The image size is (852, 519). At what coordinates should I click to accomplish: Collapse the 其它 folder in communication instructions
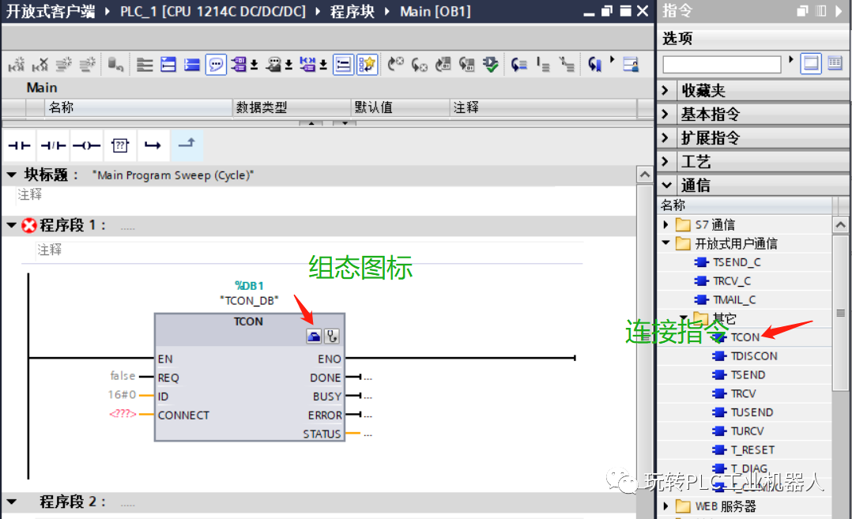pos(682,318)
